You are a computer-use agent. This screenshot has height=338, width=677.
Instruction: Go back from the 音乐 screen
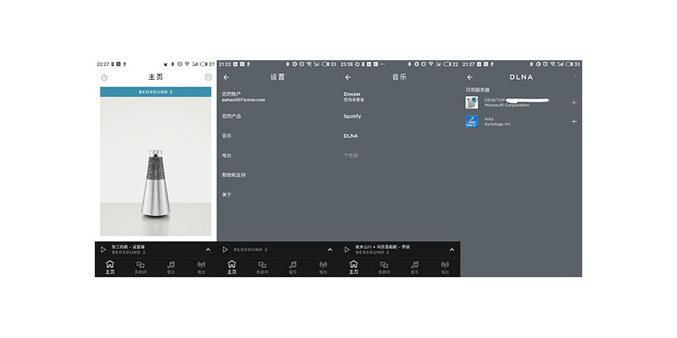pos(347,78)
